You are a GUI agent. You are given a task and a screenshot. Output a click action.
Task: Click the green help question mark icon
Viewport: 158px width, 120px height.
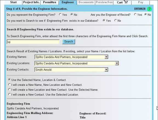[x=149, y=9]
